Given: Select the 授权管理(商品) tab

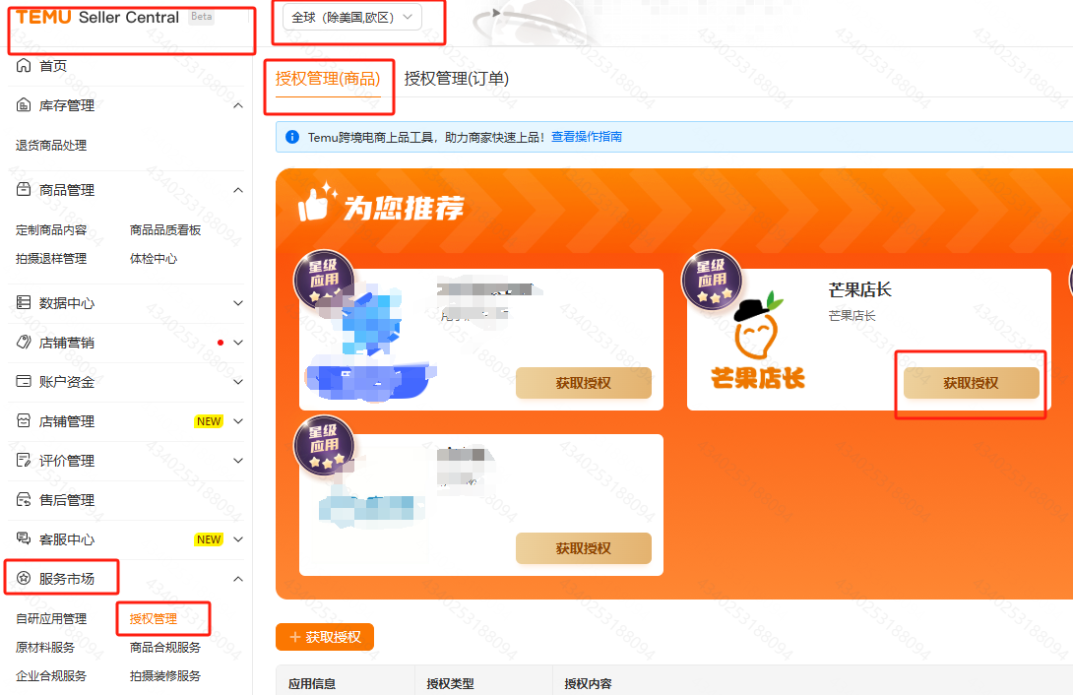Looking at the screenshot, I should (x=328, y=79).
